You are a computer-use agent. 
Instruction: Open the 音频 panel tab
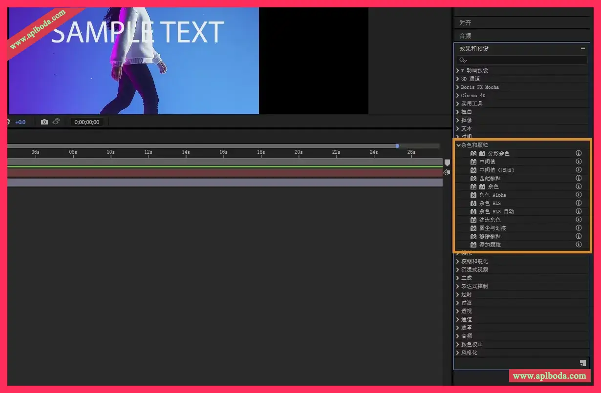click(x=465, y=36)
